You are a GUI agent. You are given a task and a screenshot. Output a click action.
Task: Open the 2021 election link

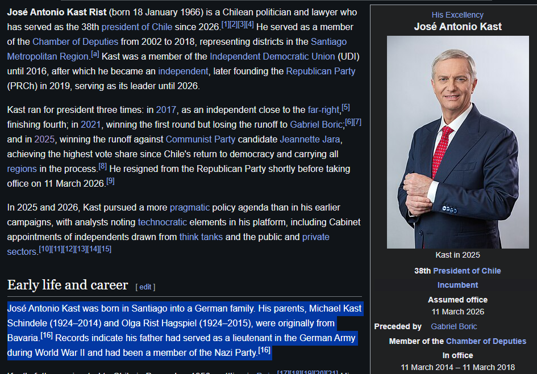click(x=91, y=124)
